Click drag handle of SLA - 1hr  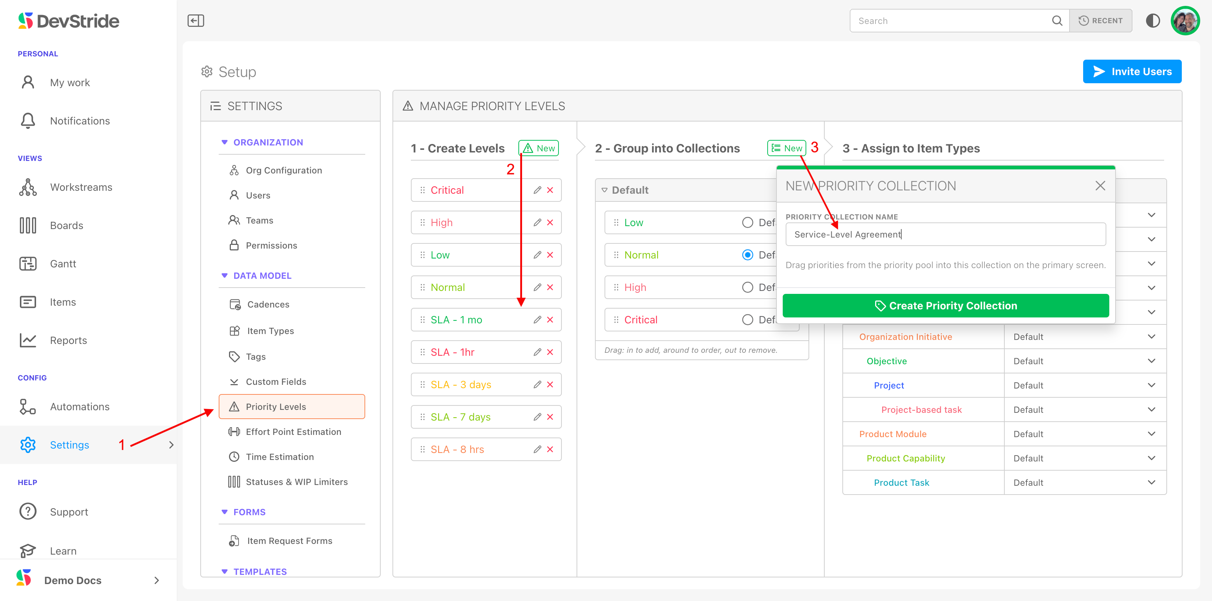coord(422,352)
